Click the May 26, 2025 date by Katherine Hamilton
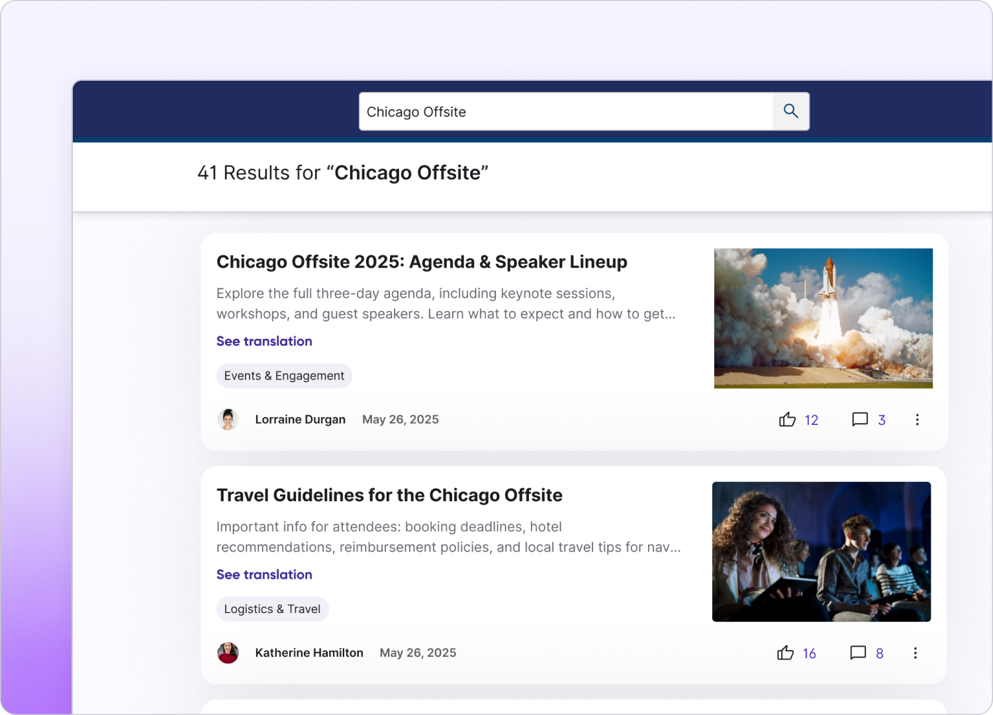The image size is (993, 715). (x=418, y=653)
